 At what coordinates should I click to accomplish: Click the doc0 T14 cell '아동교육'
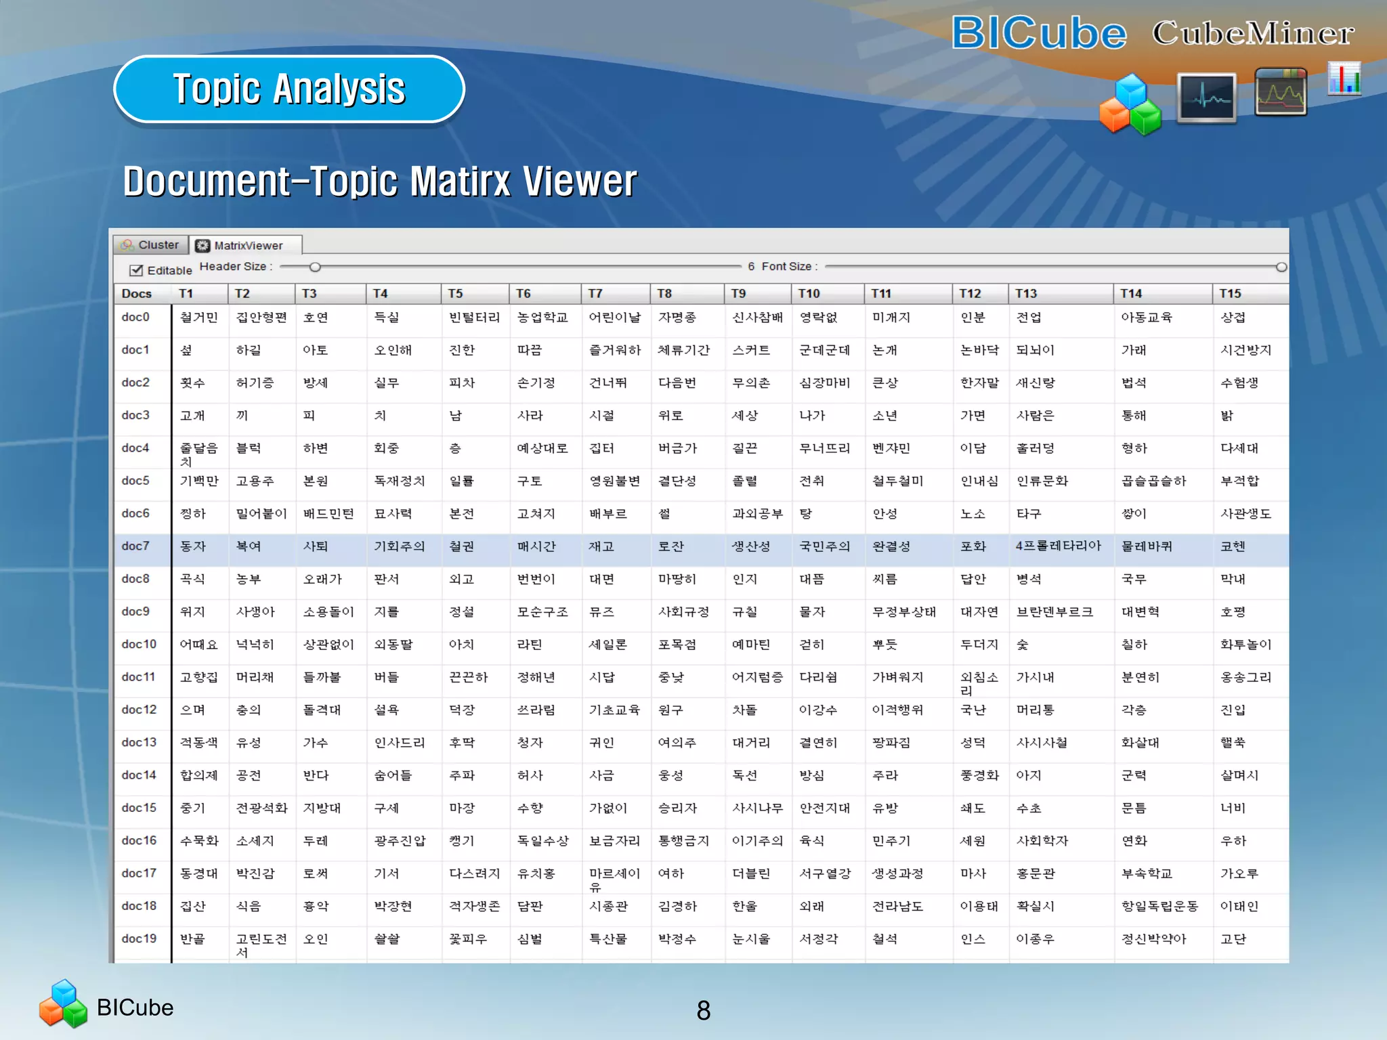point(1147,317)
